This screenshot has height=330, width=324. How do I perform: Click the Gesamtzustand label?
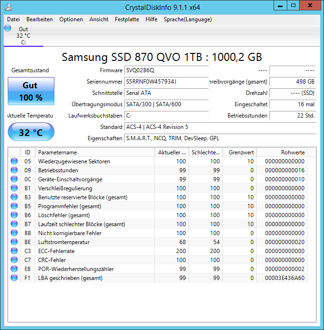(30, 70)
